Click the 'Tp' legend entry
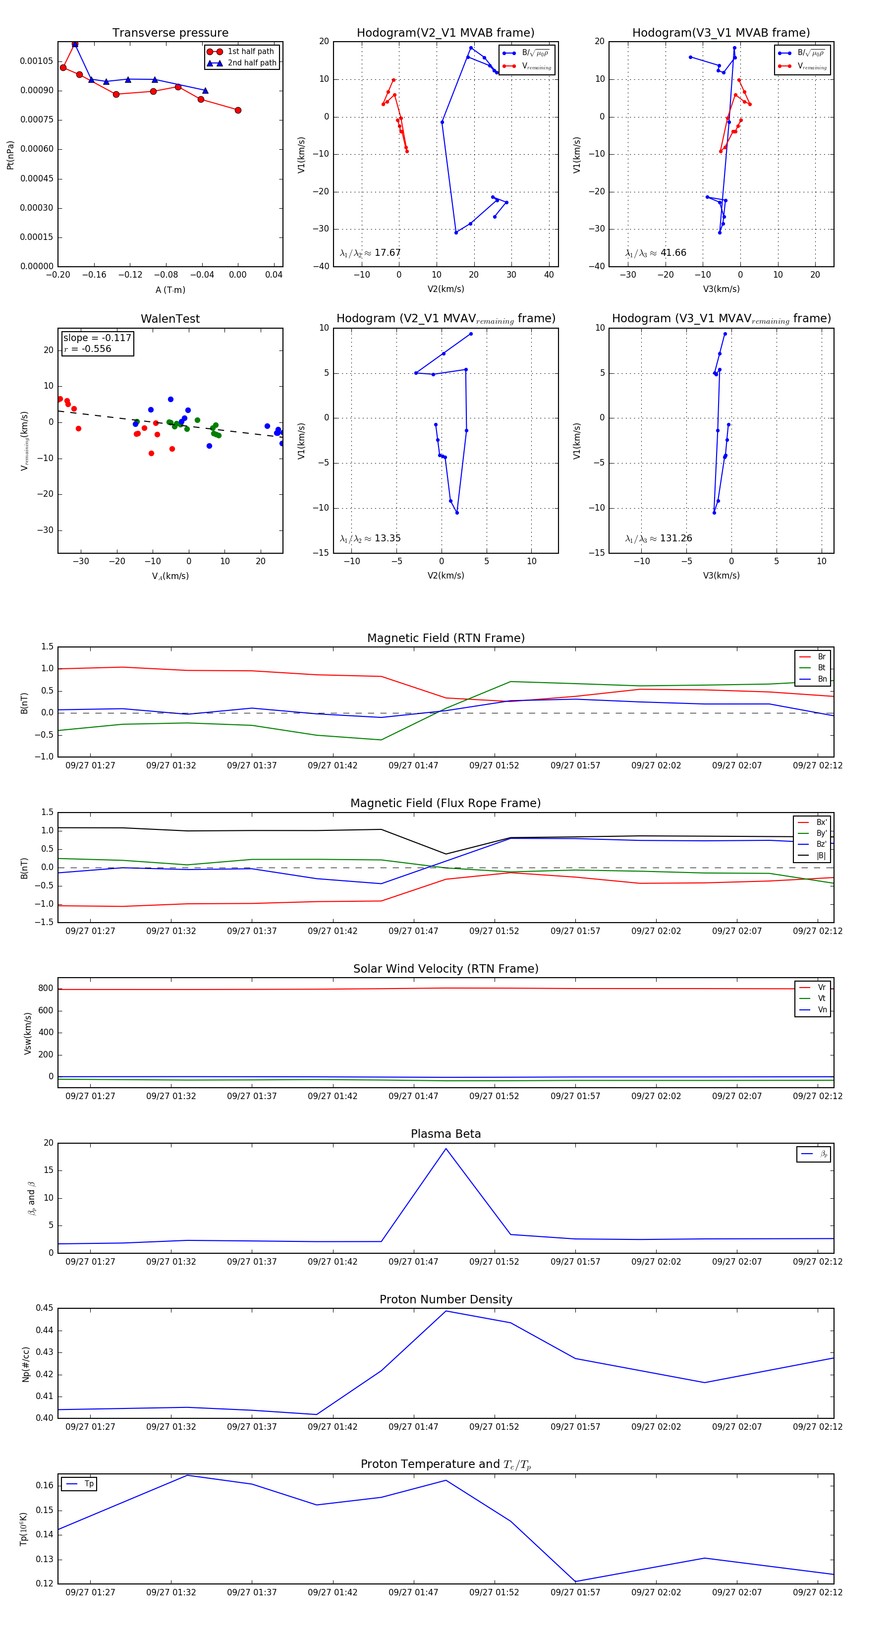 tap(80, 1484)
